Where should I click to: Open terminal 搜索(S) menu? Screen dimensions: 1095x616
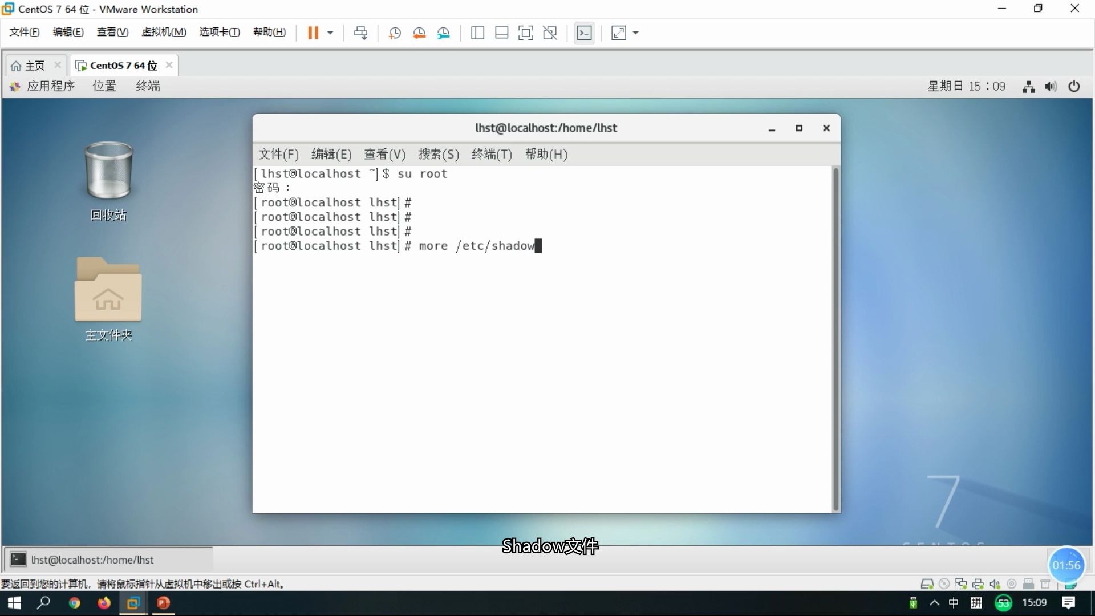(x=438, y=154)
